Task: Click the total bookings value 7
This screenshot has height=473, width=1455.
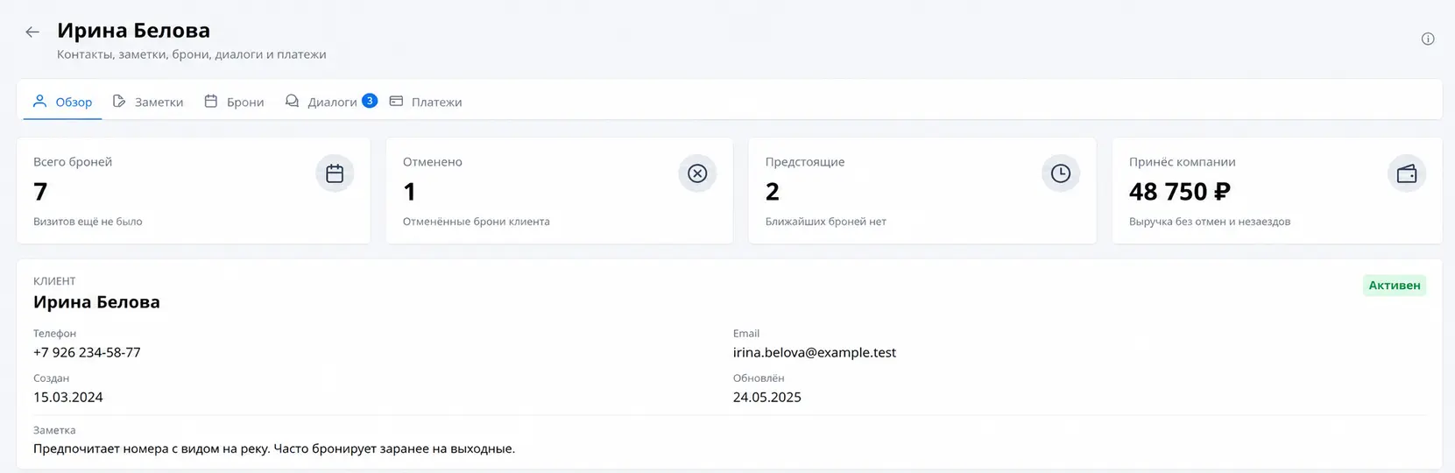Action: click(40, 192)
